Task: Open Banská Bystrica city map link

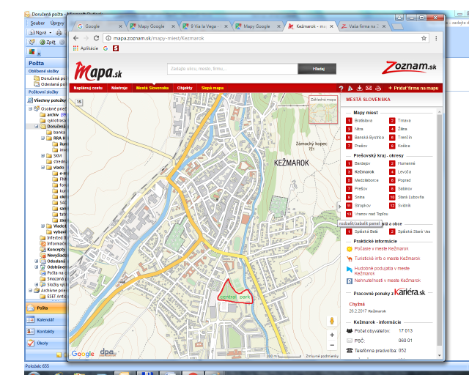Action: [x=369, y=137]
